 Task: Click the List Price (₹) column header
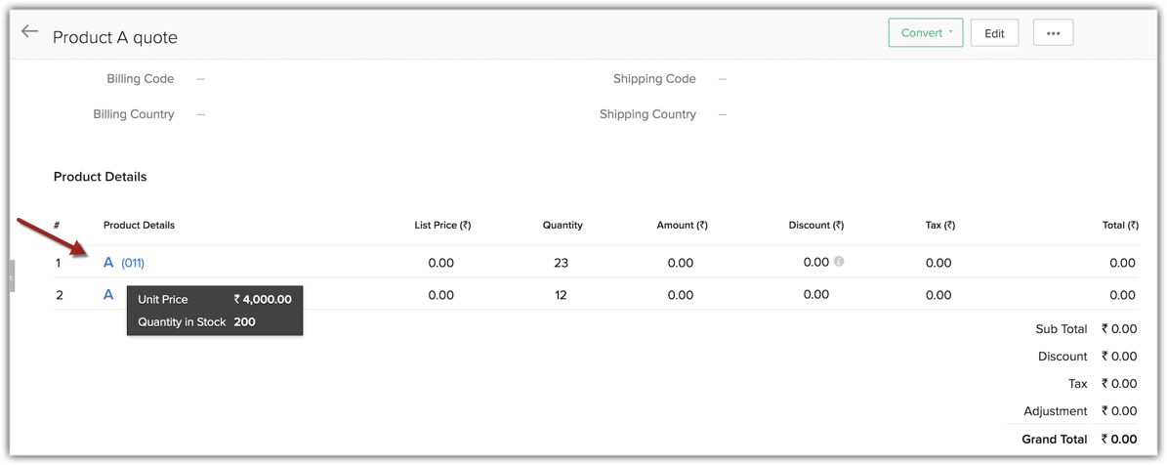tap(442, 225)
